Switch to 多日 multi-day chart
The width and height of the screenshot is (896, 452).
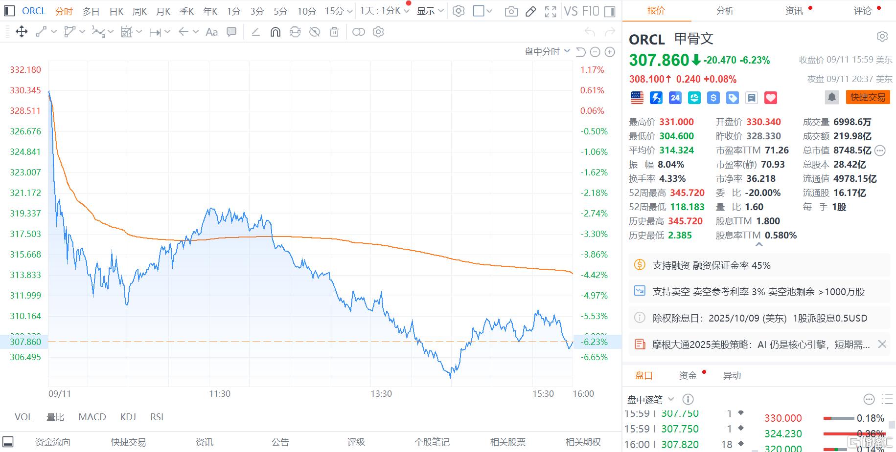click(91, 11)
